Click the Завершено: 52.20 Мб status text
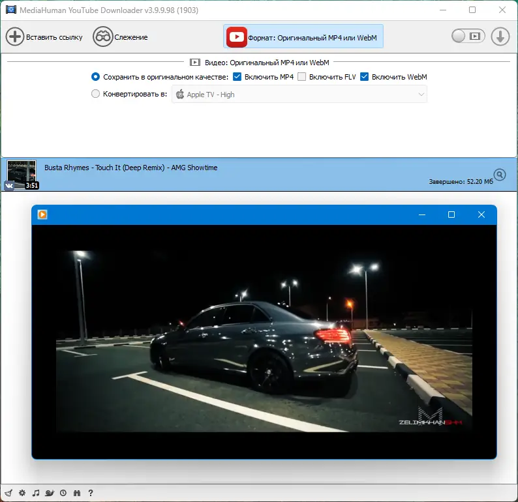 (461, 181)
